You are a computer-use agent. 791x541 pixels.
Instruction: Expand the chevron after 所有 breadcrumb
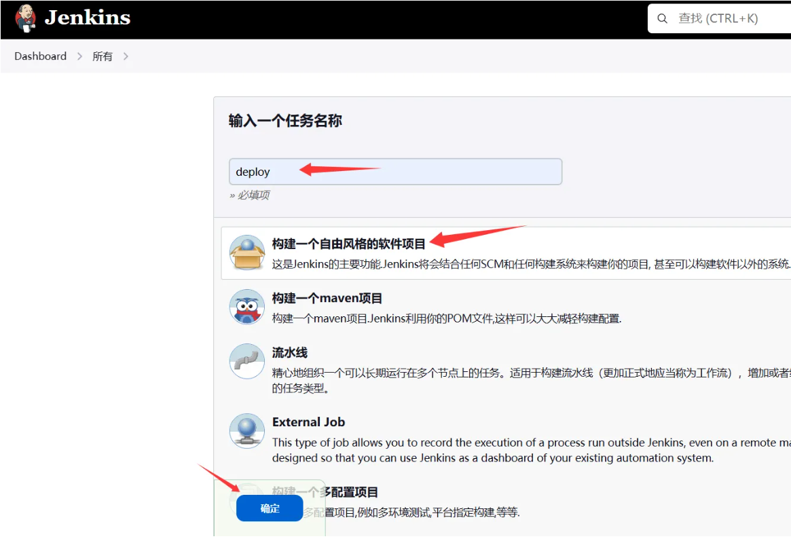pos(126,56)
